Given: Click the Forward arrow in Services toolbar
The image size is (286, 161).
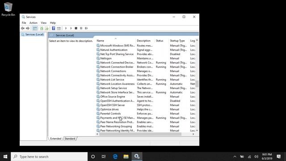Looking at the screenshot, I should coord(28,28).
